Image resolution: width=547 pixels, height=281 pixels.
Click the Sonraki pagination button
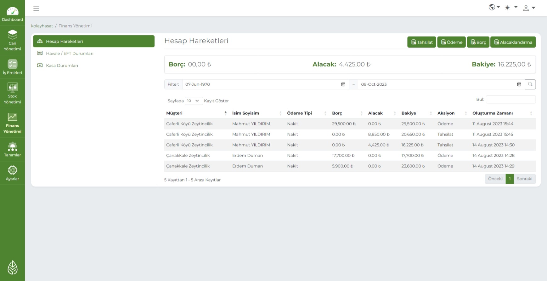click(525, 179)
